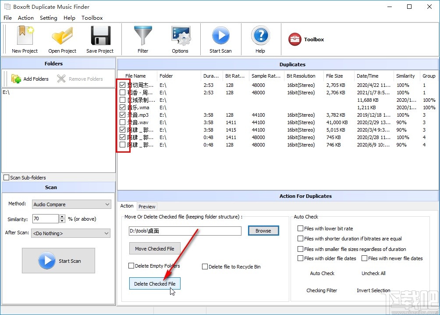This screenshot has width=440, height=315.
Task: Click the 11,688 KB cell
Action: click(x=368, y=100)
